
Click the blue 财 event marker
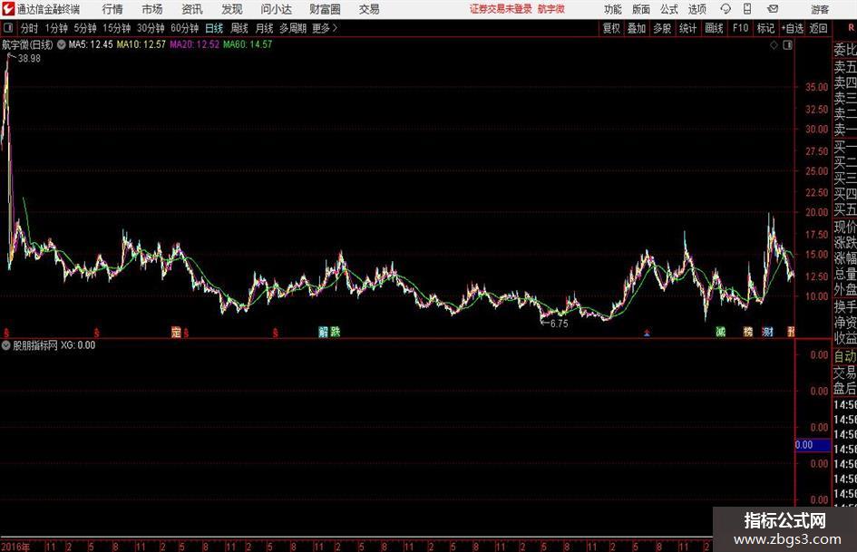click(768, 332)
